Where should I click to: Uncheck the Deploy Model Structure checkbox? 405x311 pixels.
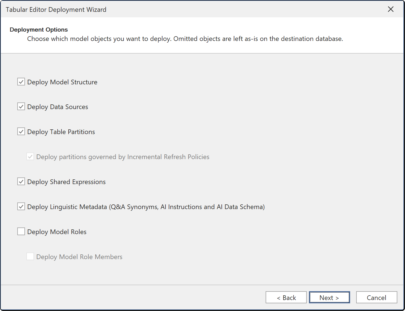(x=21, y=82)
